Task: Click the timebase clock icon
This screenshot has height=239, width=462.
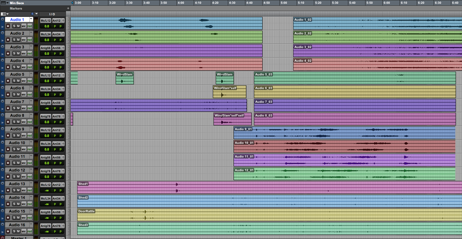Action: point(32,14)
